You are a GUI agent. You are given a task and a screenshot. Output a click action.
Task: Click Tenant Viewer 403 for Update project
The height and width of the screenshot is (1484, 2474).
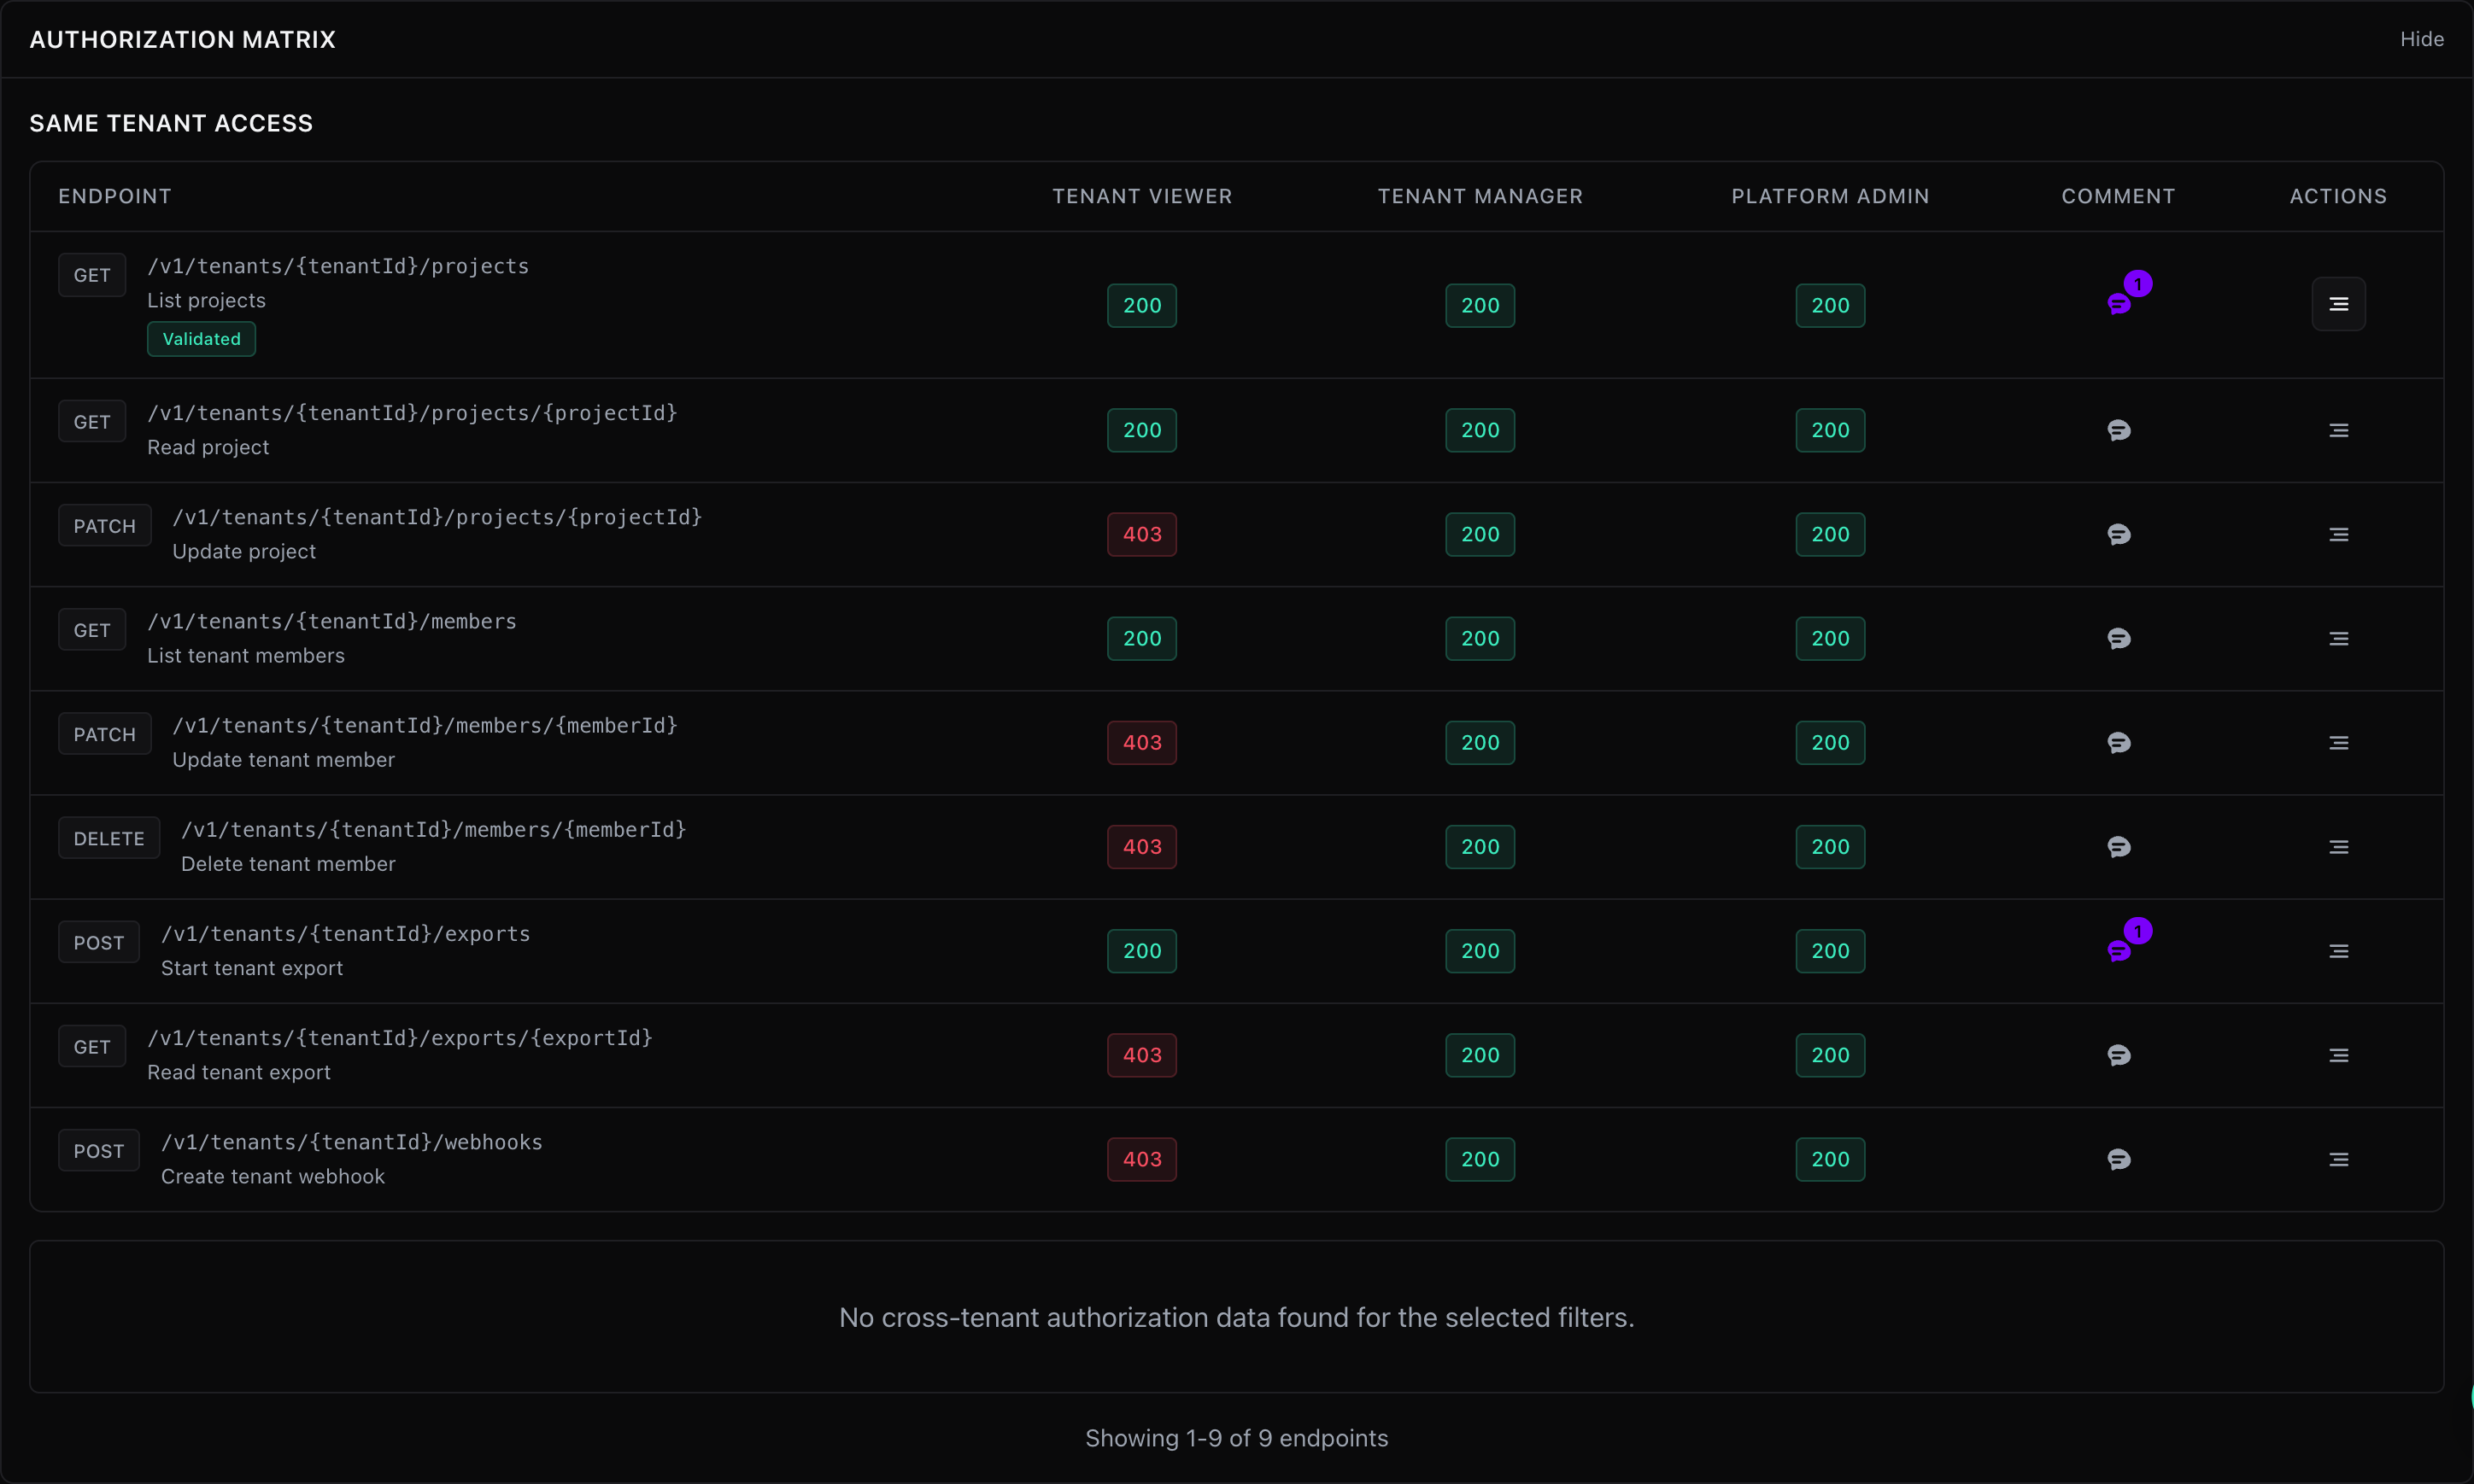coord(1141,534)
